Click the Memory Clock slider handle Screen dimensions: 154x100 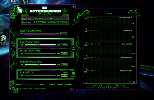pyautogui.click(x=39, y=65)
